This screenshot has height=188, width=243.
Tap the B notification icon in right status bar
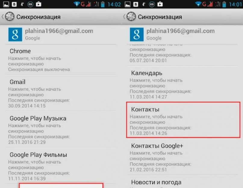[x=136, y=4]
